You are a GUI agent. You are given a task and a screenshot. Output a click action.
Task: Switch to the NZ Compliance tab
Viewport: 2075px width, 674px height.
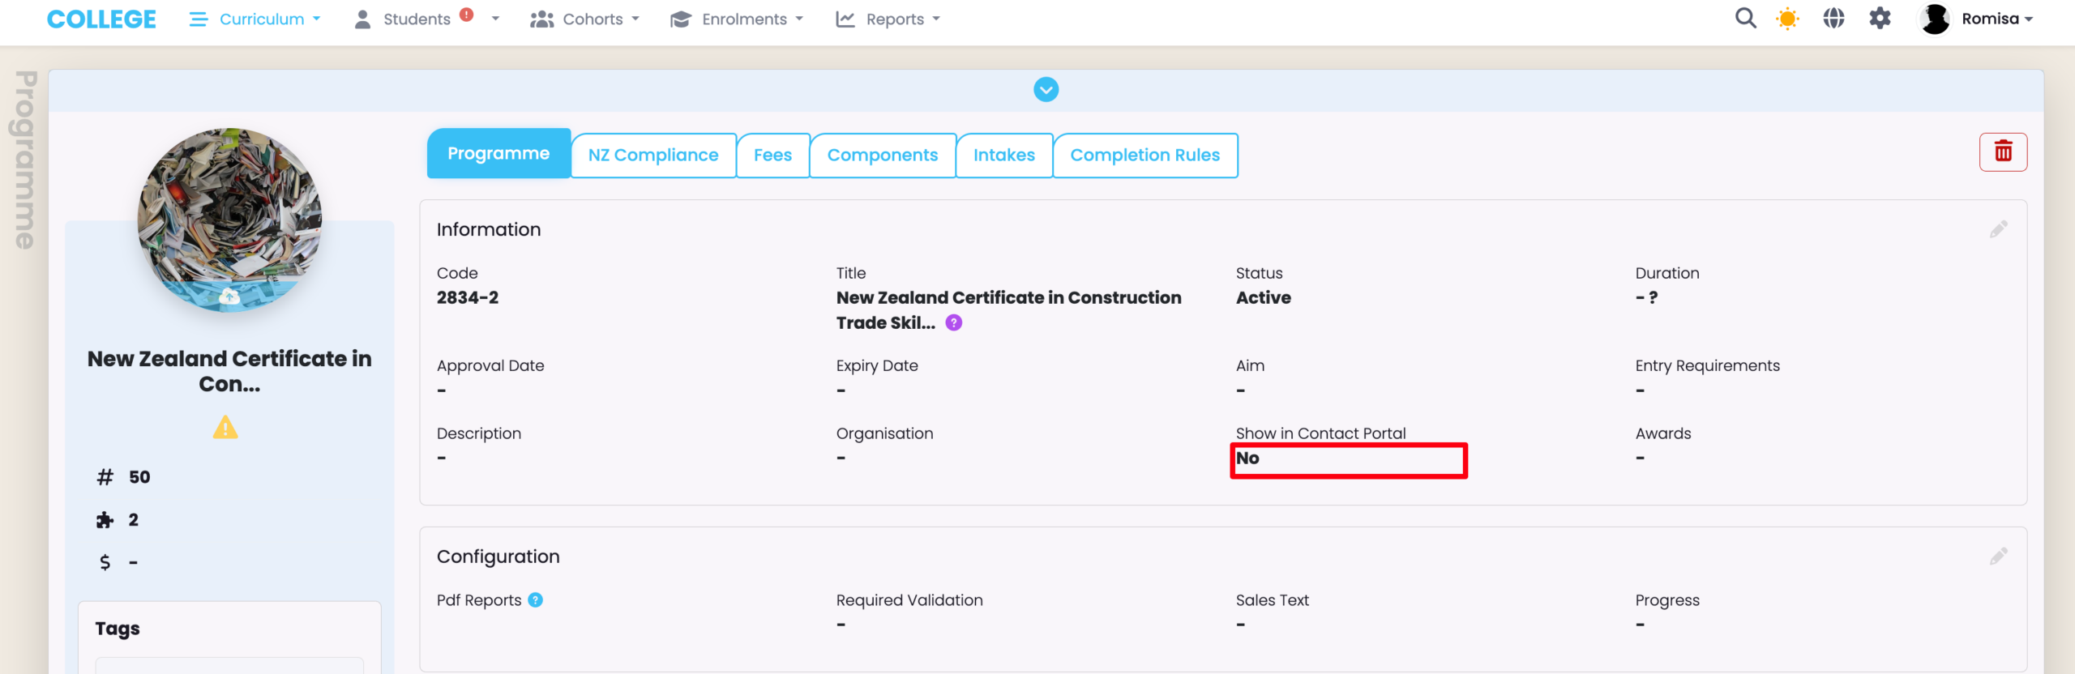(x=653, y=156)
